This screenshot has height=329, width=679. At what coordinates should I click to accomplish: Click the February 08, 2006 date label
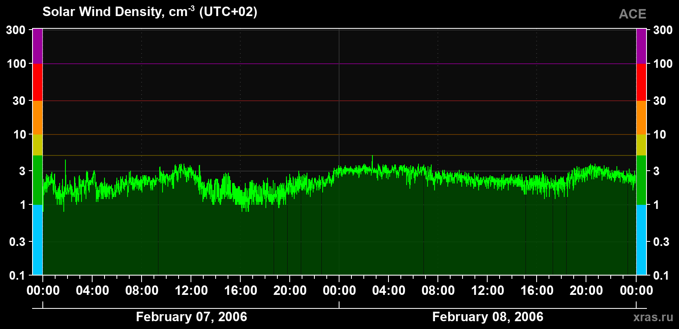click(x=488, y=317)
